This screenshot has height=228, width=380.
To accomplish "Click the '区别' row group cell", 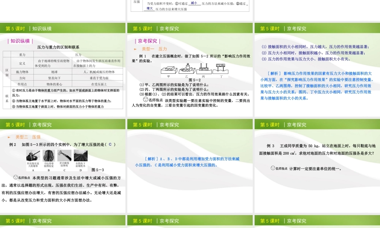I will point(7,72).
